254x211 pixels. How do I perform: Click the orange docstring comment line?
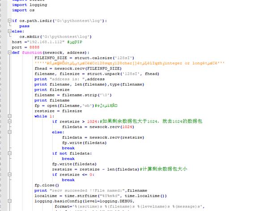(129, 63)
